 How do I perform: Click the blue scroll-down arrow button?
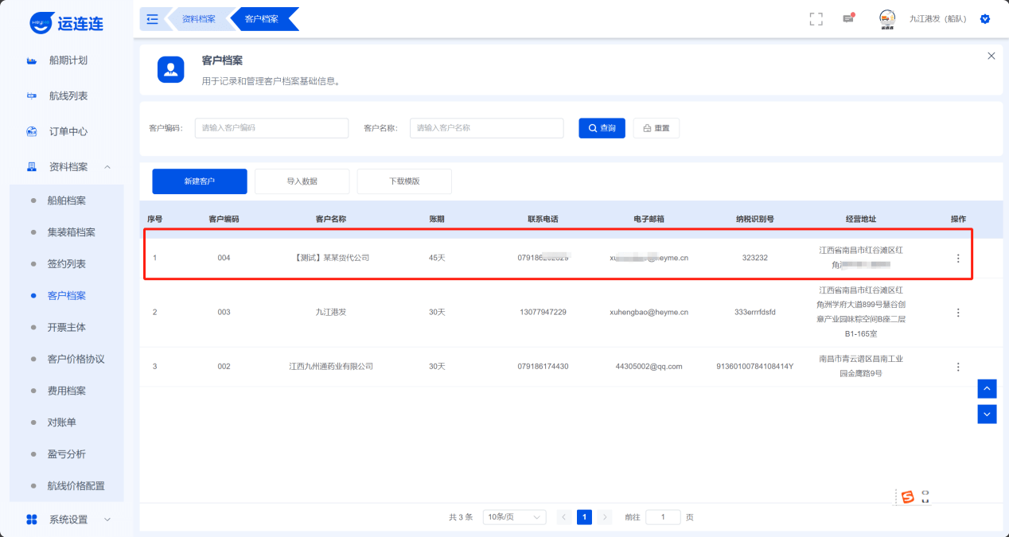[987, 414]
